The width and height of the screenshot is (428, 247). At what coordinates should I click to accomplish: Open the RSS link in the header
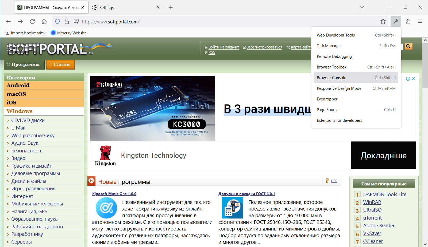(x=212, y=52)
